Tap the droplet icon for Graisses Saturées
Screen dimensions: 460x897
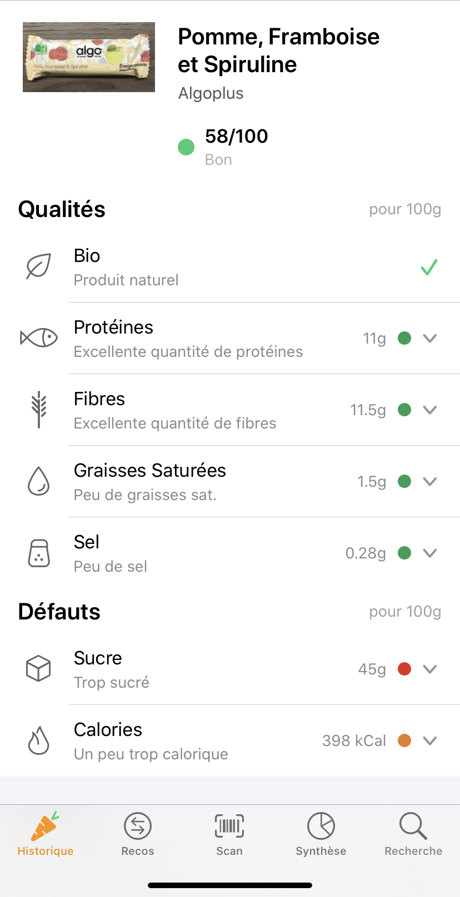(39, 481)
